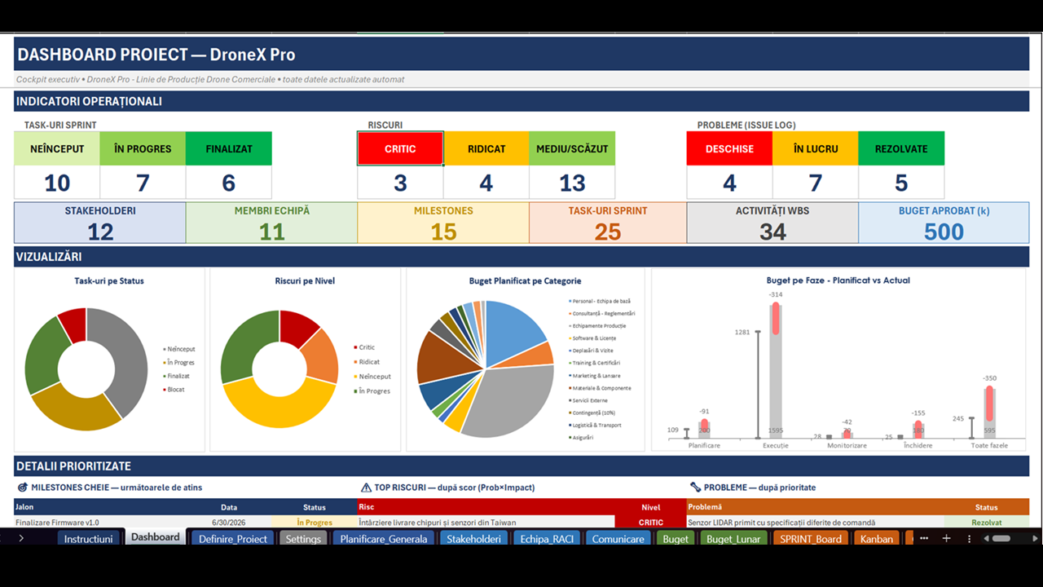Click the Buget Planificat pe Categorie pie chart
The height and width of the screenshot is (587, 1043).
(526, 360)
